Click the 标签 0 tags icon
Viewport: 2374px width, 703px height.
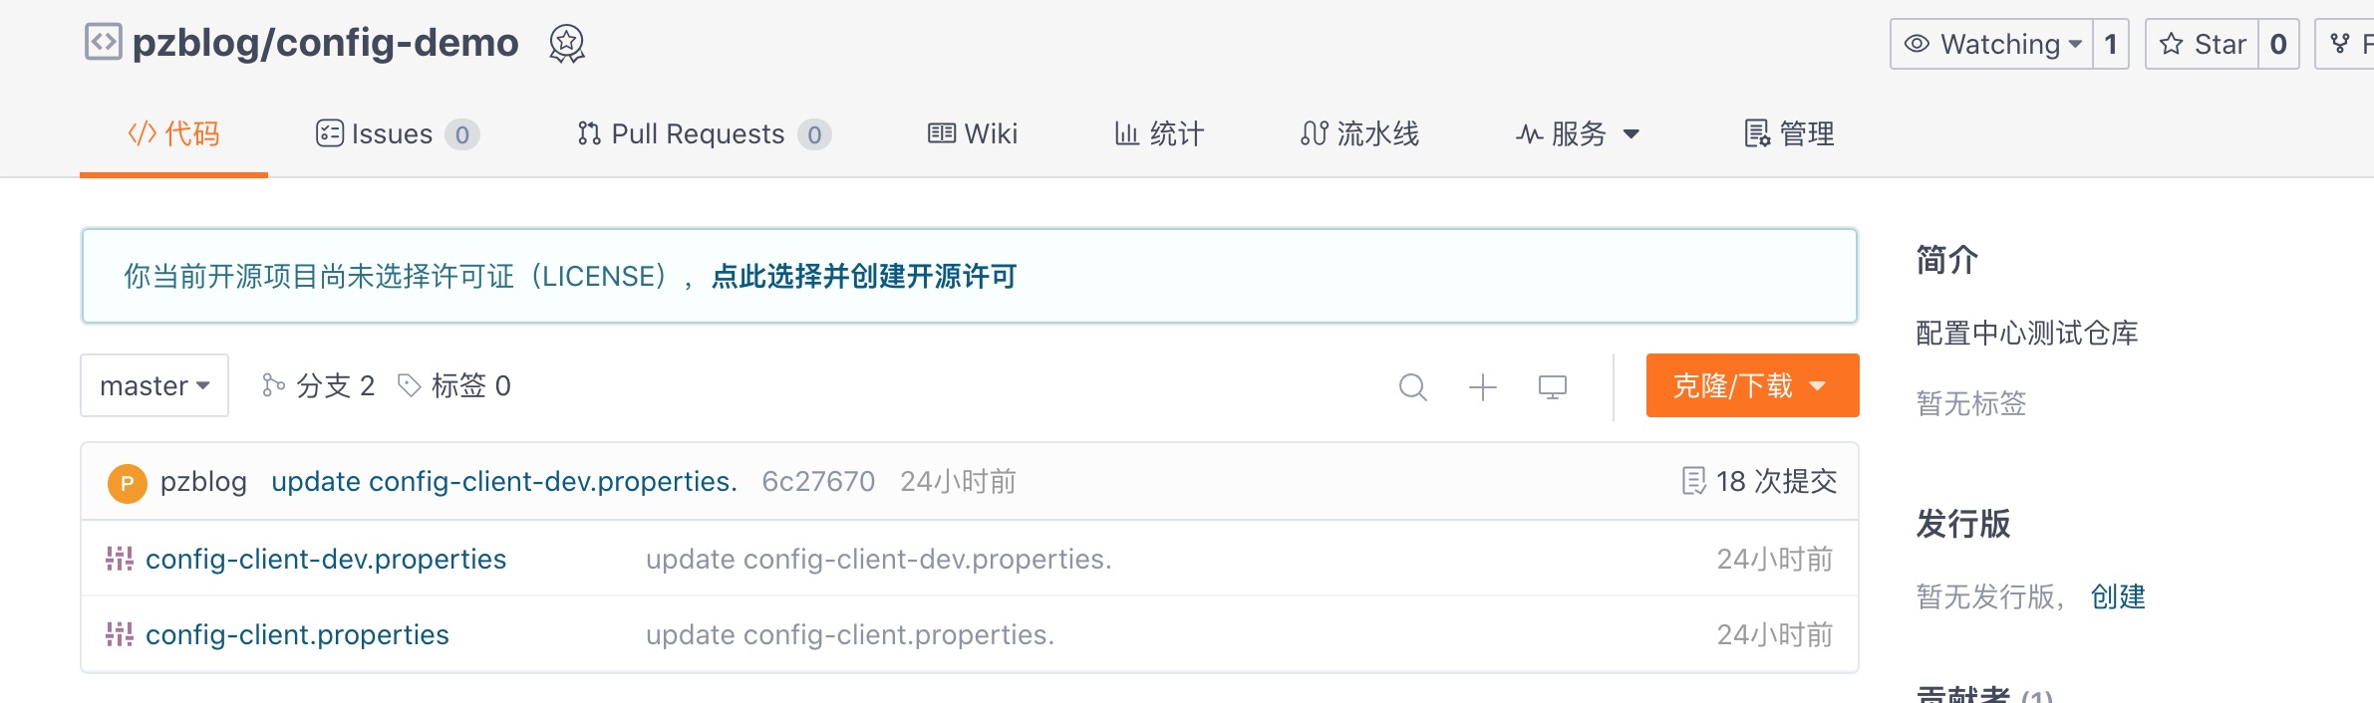[409, 385]
